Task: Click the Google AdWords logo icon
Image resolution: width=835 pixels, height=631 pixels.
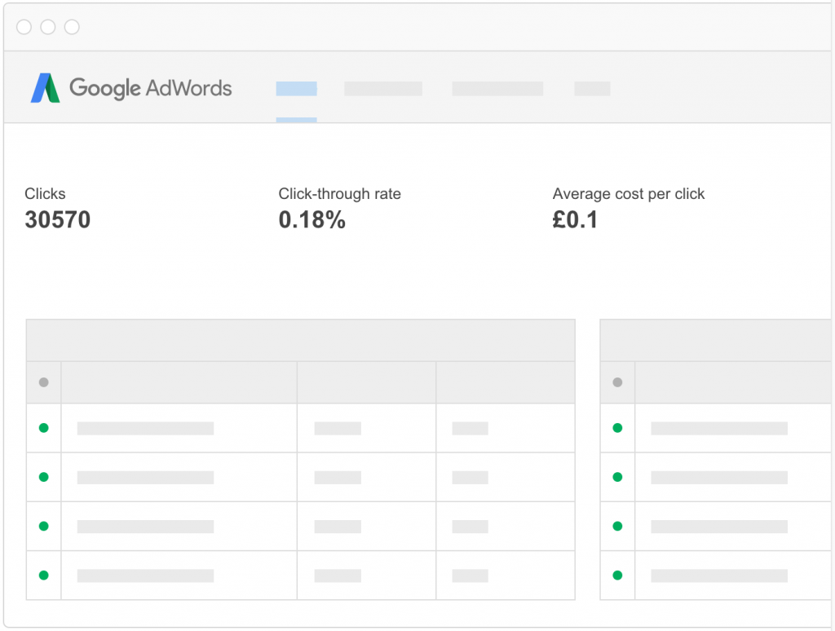Action: (x=46, y=88)
